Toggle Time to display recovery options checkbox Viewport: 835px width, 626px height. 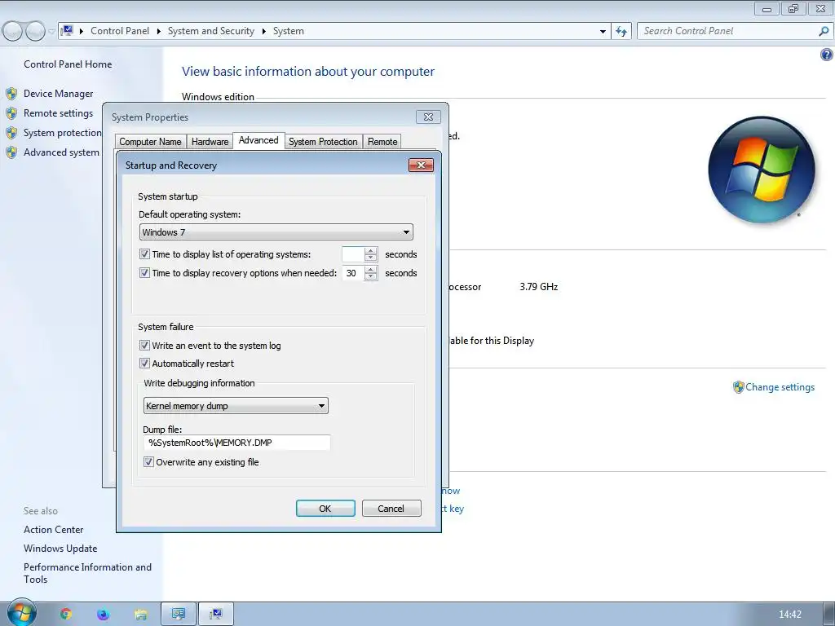[144, 272]
